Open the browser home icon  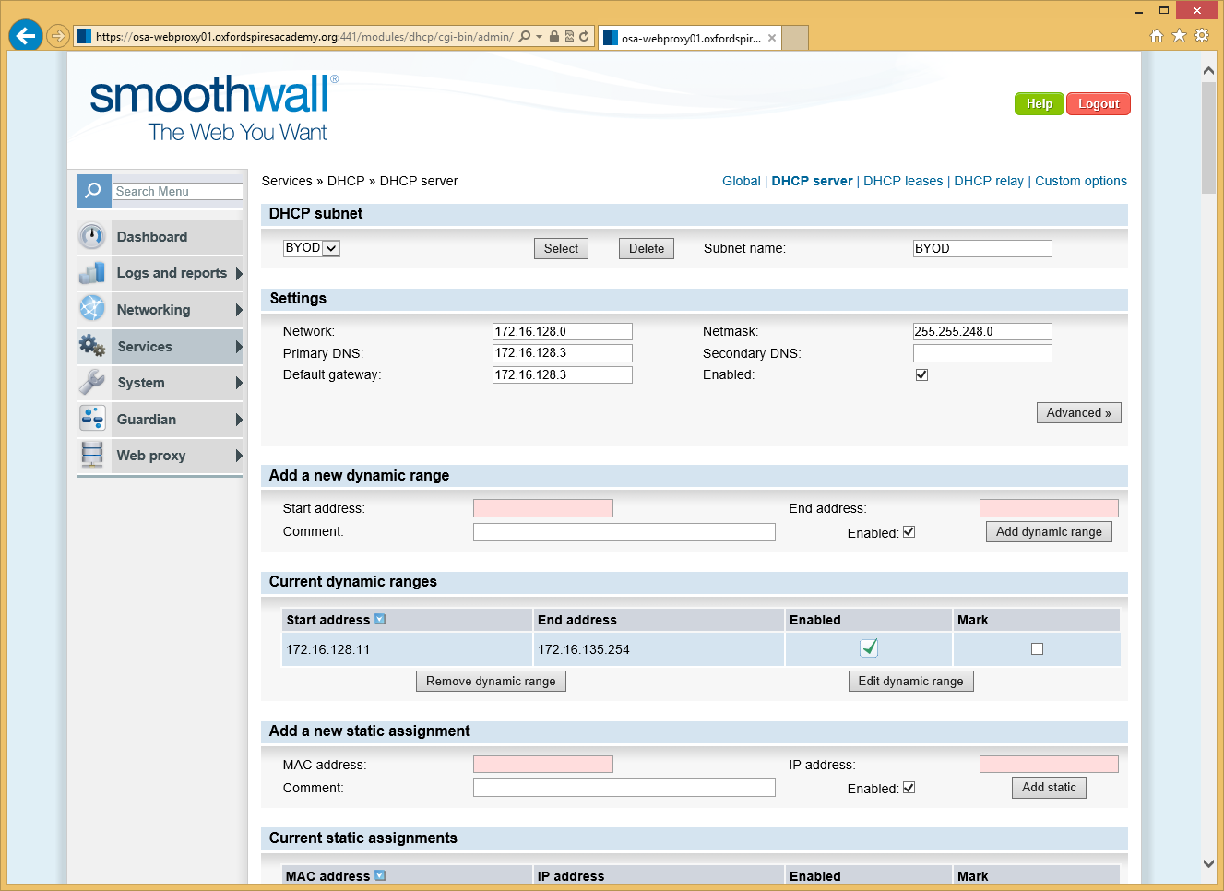coord(1157,36)
